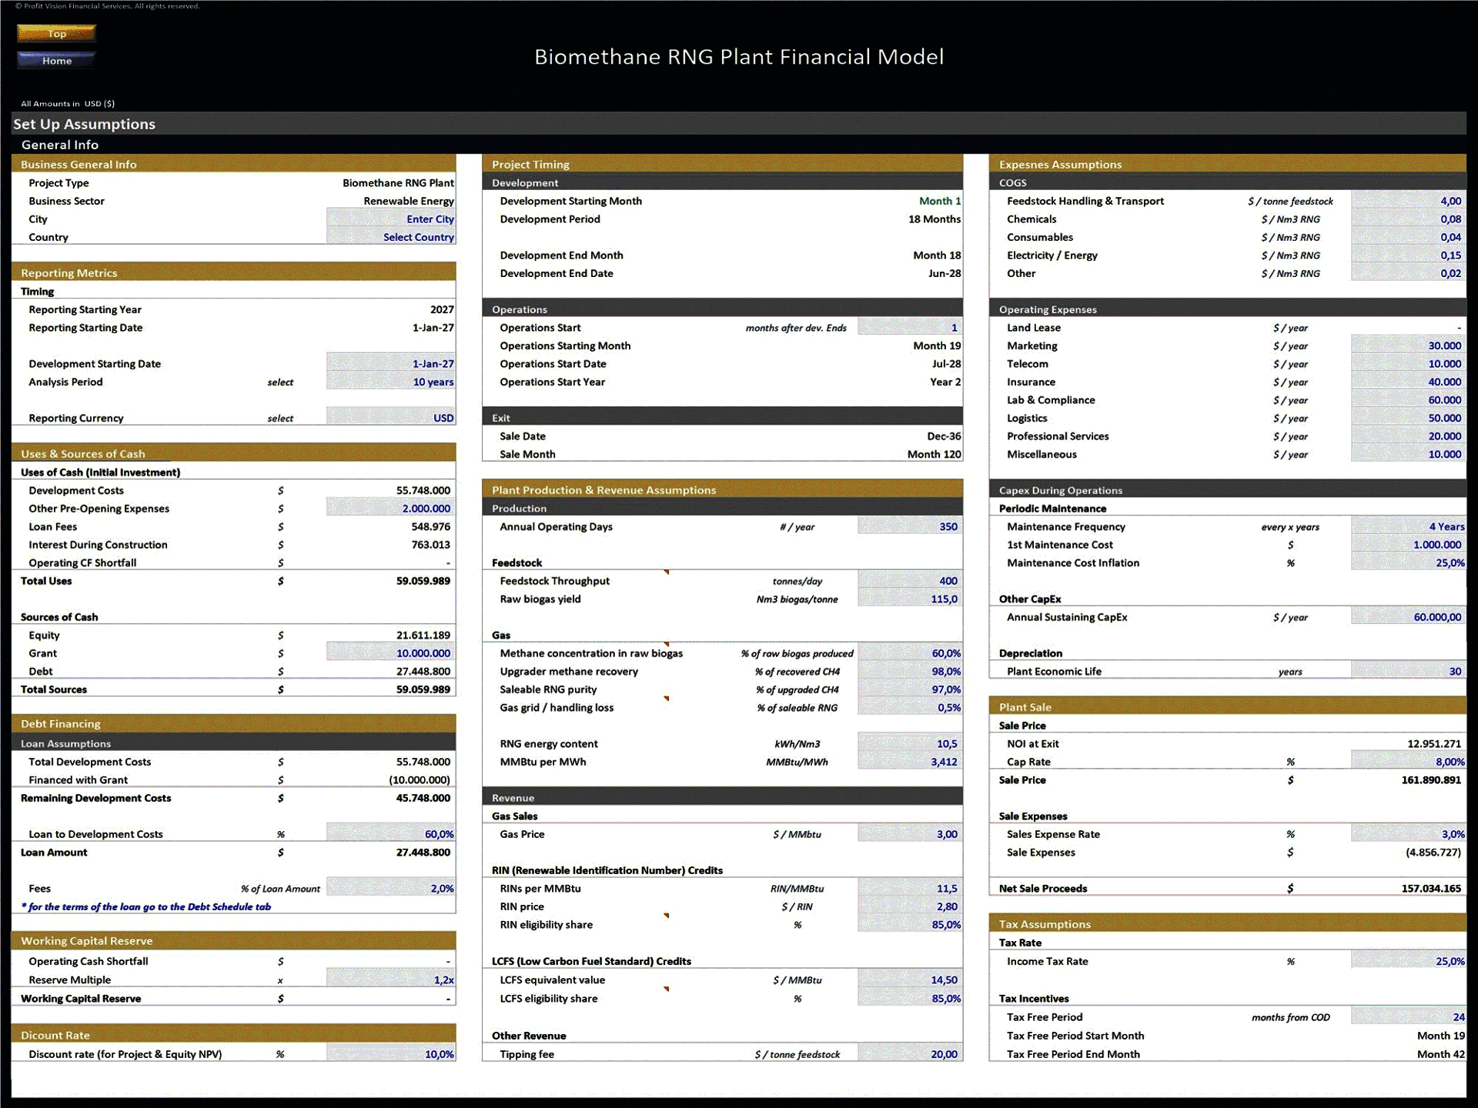Click the Logistics 50.000 expense cell

pos(1408,419)
